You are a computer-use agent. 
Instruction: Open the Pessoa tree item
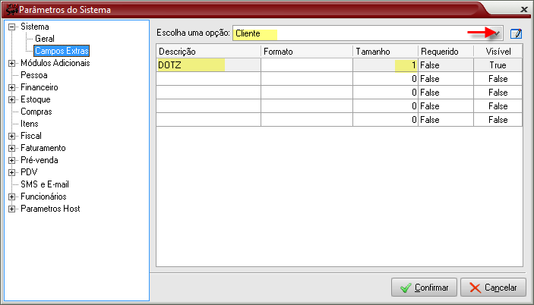point(34,75)
